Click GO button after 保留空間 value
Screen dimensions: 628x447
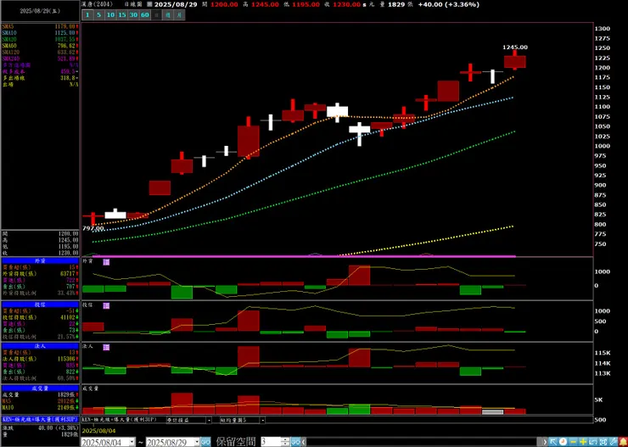tap(296, 442)
